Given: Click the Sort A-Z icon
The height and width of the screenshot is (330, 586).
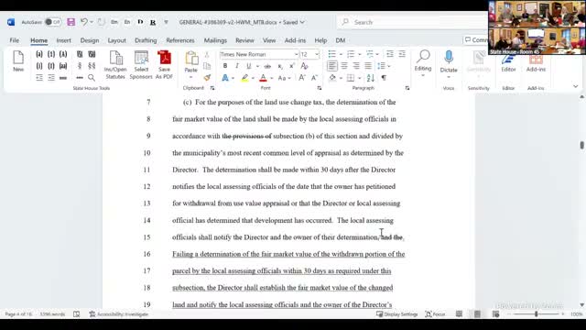Looking at the screenshot, I should (x=370, y=78).
